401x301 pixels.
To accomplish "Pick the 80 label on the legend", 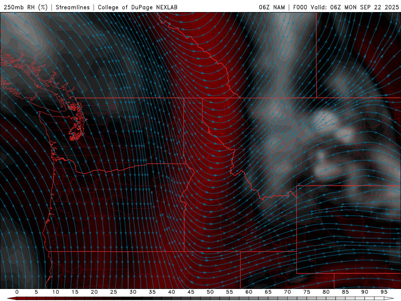I will click(x=326, y=292).
